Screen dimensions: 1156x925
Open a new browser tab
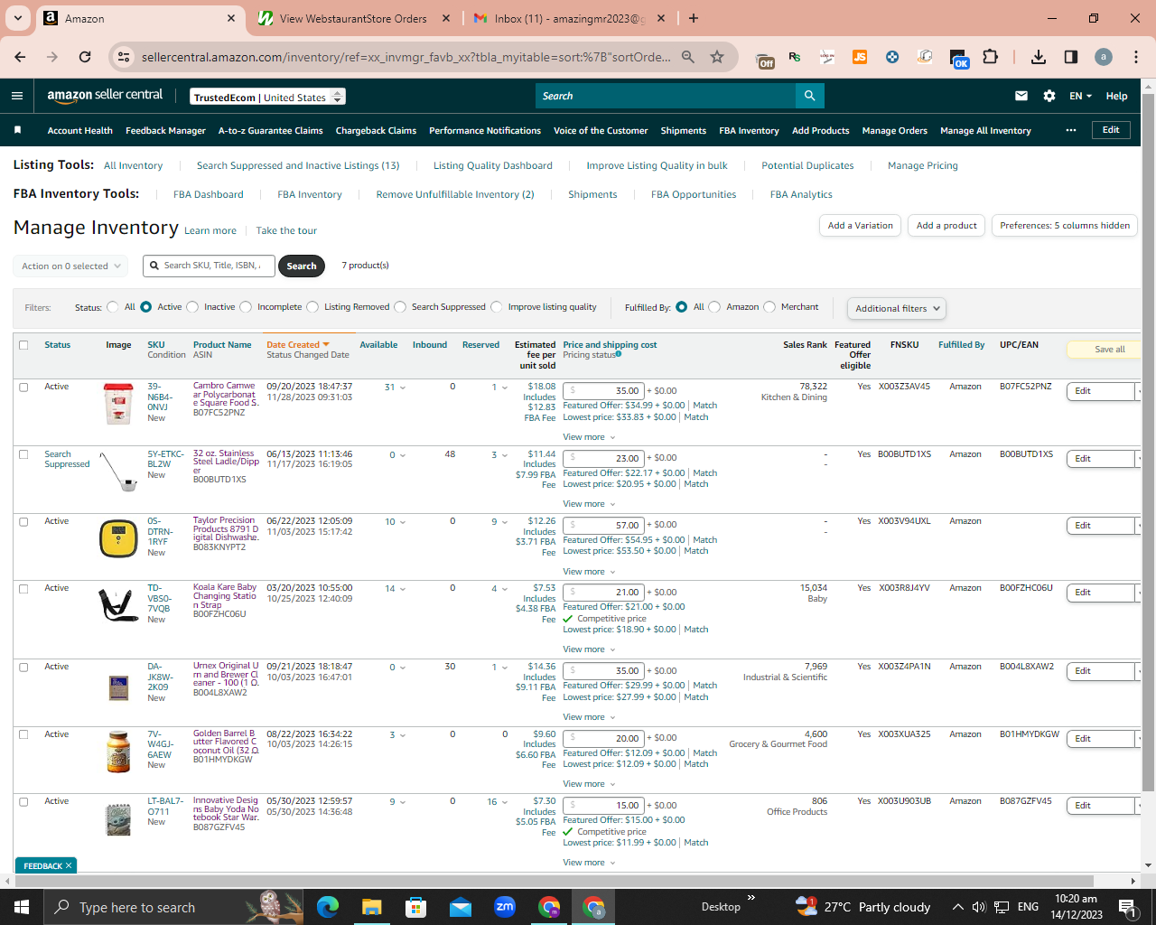(694, 18)
